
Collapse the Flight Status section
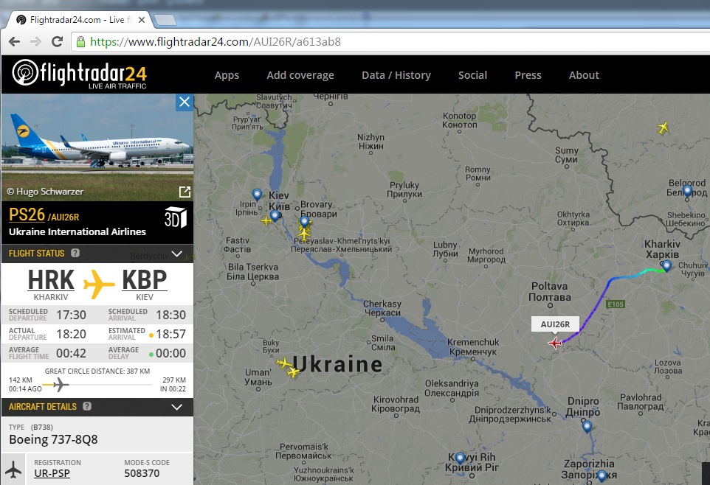177,254
